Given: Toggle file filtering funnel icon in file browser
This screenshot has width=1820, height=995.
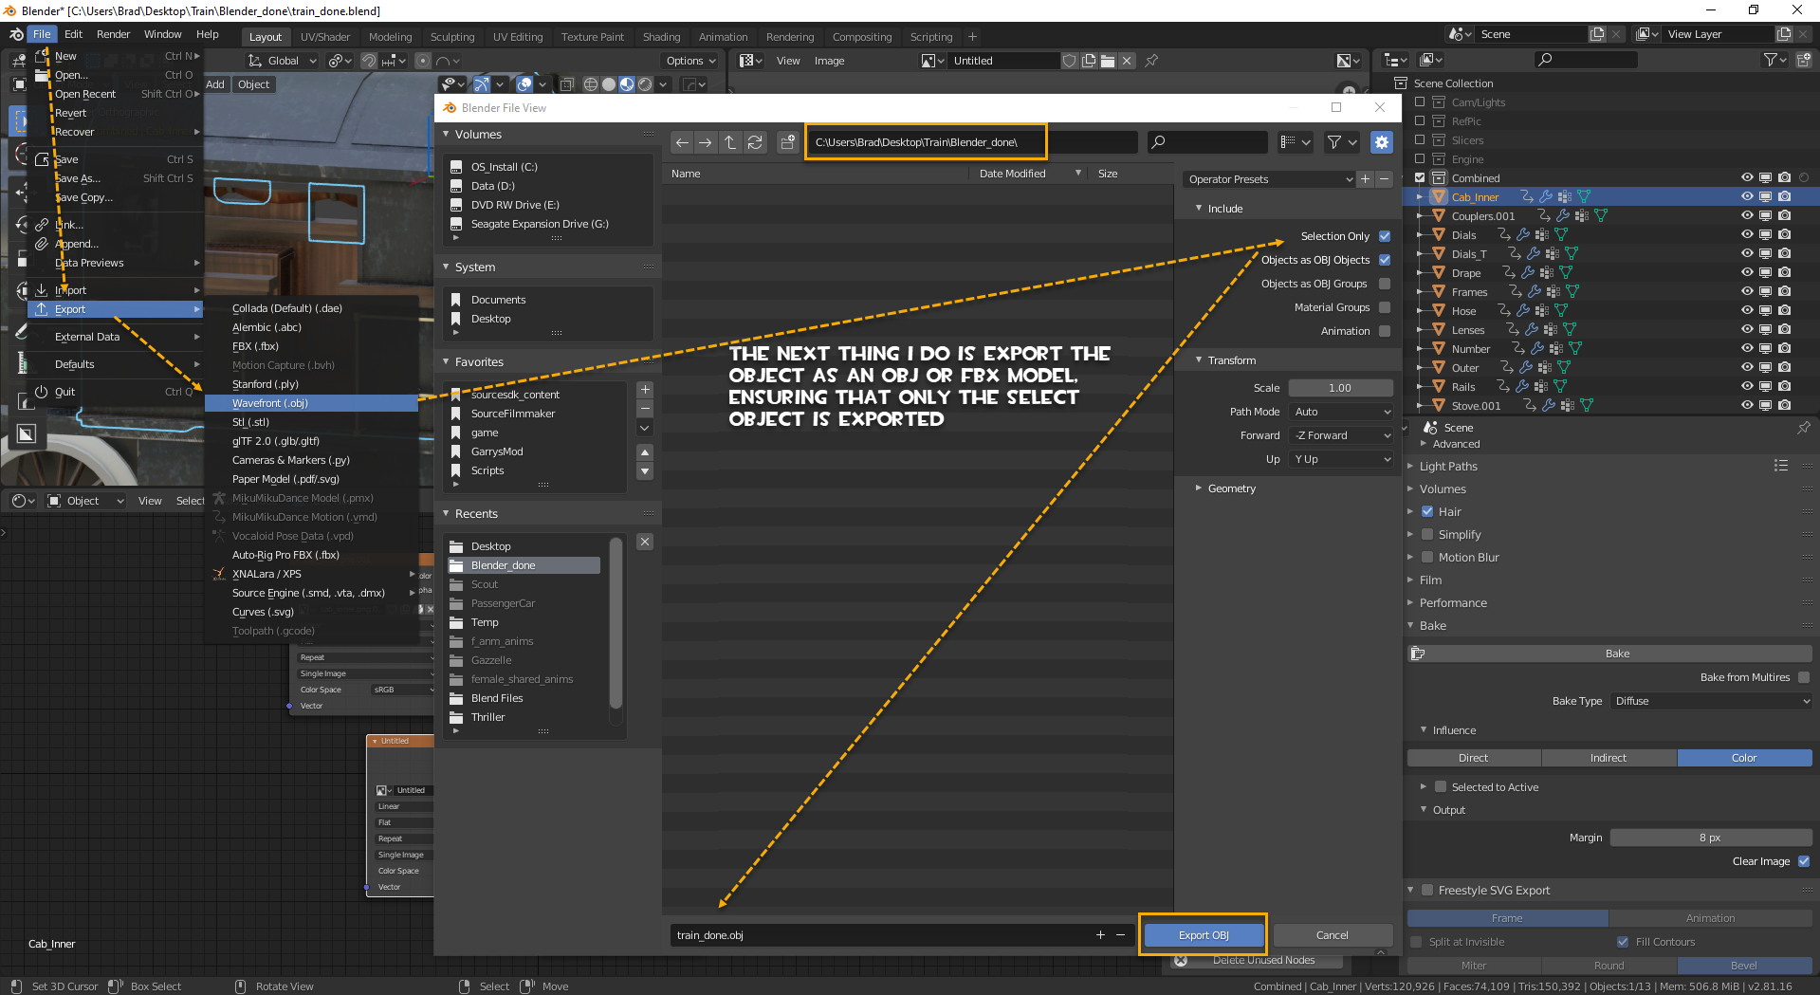Looking at the screenshot, I should pos(1334,142).
